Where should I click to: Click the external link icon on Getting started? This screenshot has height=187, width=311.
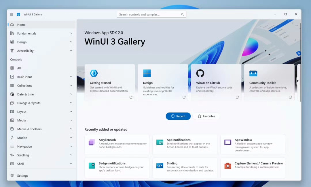(131, 97)
